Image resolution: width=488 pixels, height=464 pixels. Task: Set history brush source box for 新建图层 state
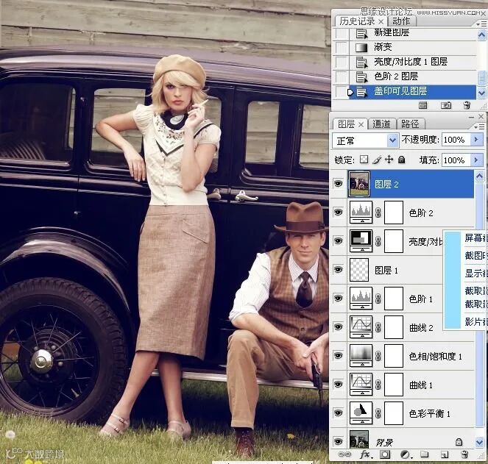(342, 32)
